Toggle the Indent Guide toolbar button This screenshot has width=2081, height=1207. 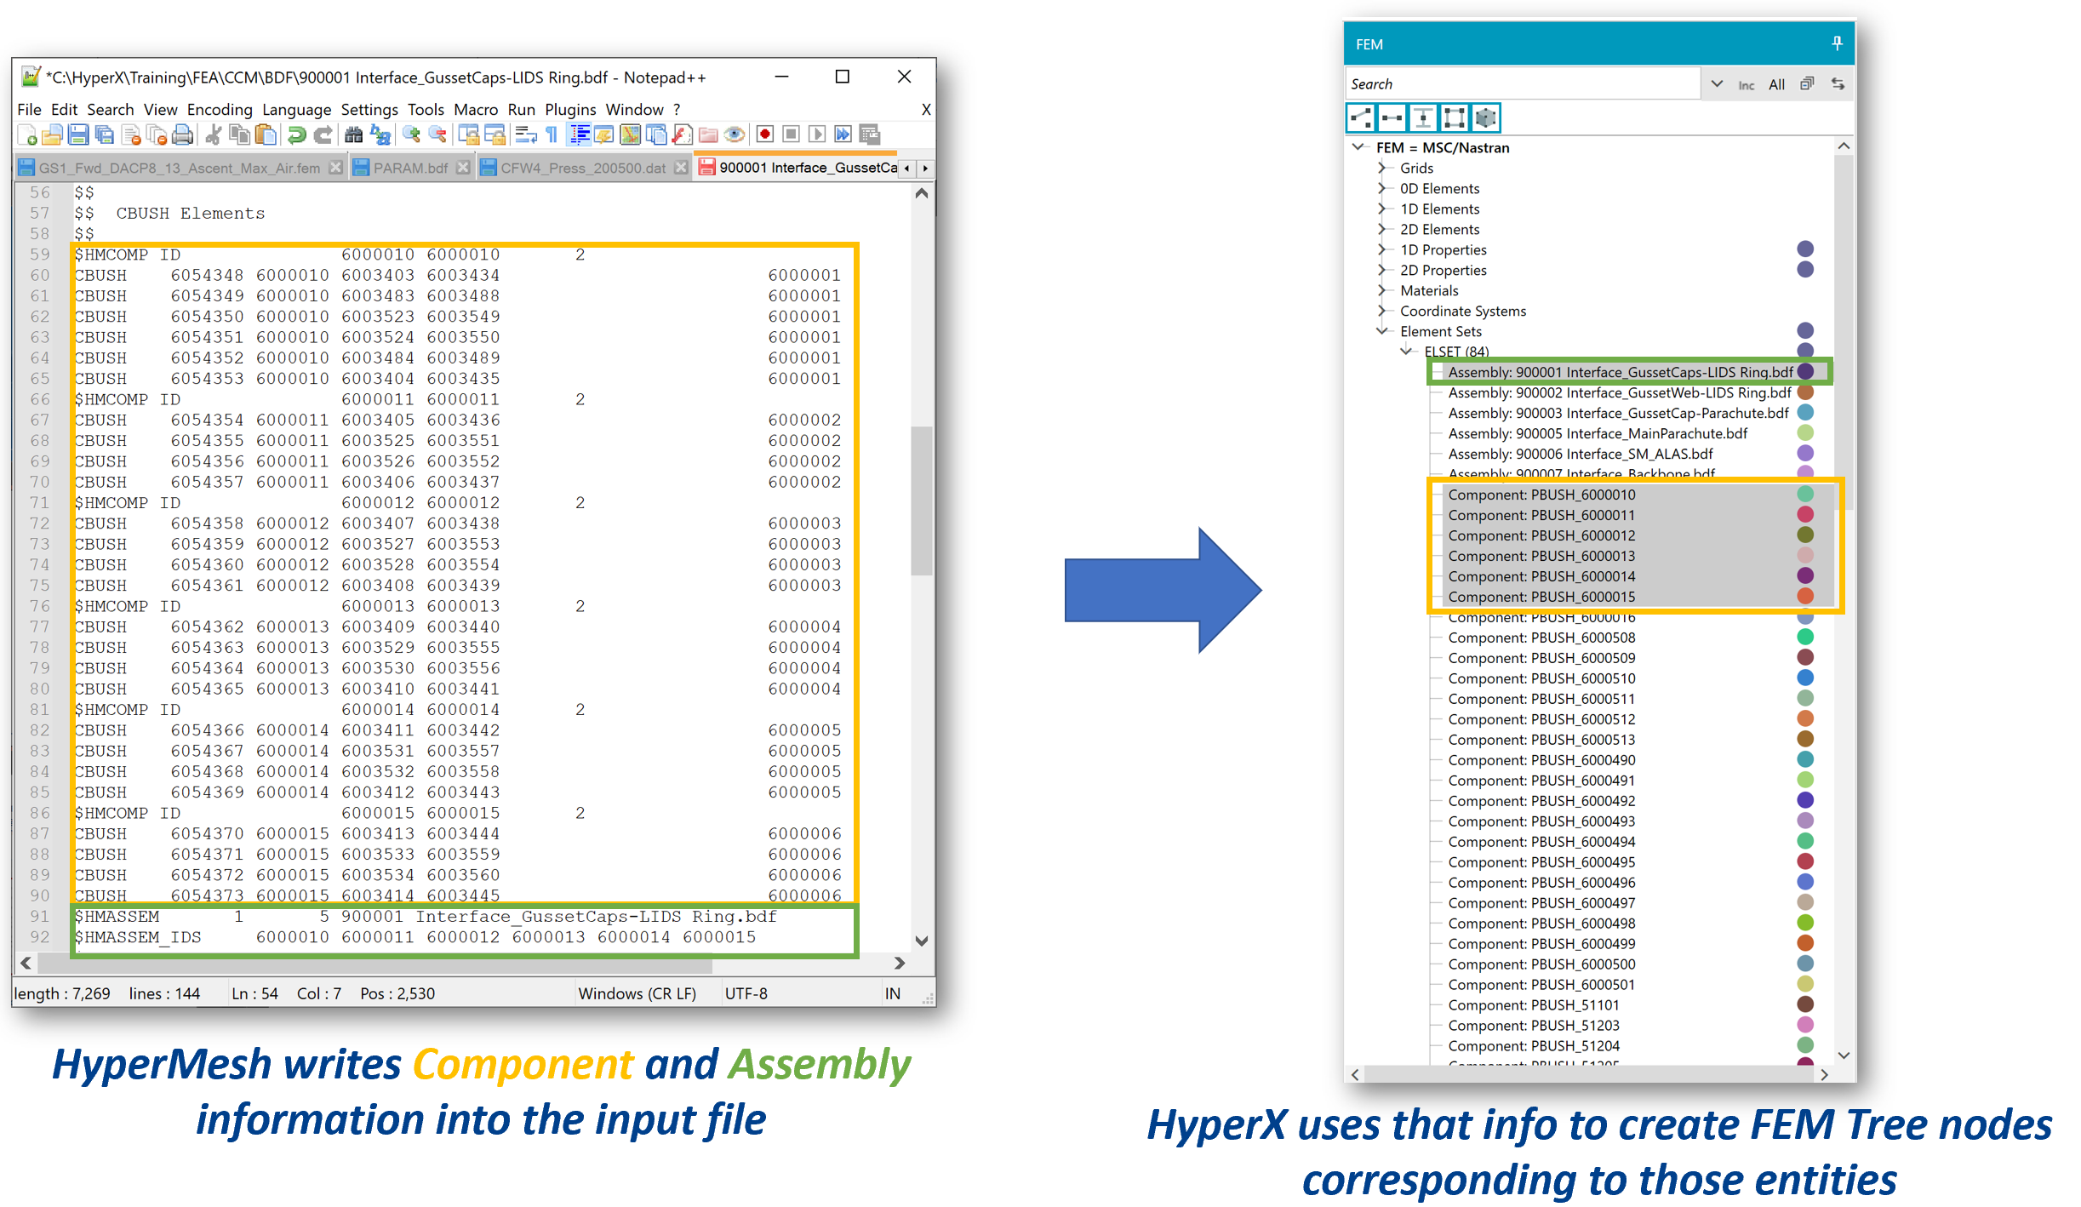580,134
